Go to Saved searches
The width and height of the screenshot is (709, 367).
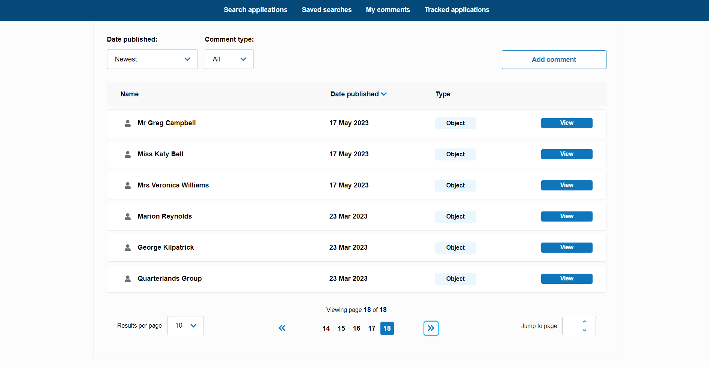[x=327, y=10]
